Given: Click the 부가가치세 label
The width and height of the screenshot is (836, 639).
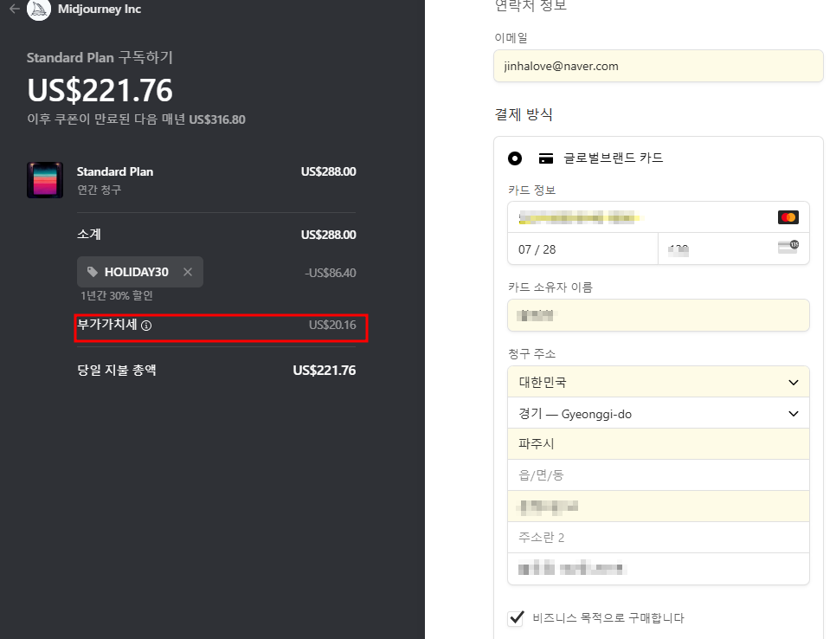Looking at the screenshot, I should [107, 325].
